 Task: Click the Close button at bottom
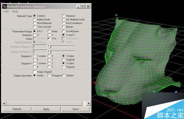point(75,109)
